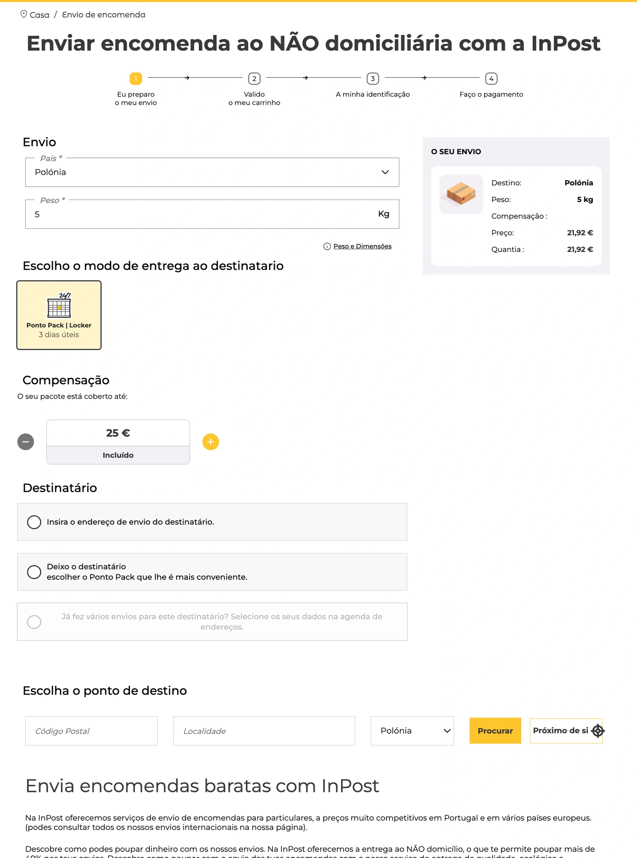Image resolution: width=637 pixels, height=858 pixels.
Task: Select Insira o endereço de envio radio option
Action: (34, 522)
